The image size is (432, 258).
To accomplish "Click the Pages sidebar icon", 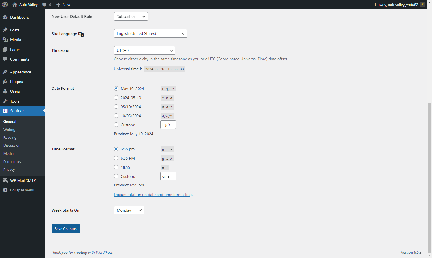I will [x=5, y=50].
